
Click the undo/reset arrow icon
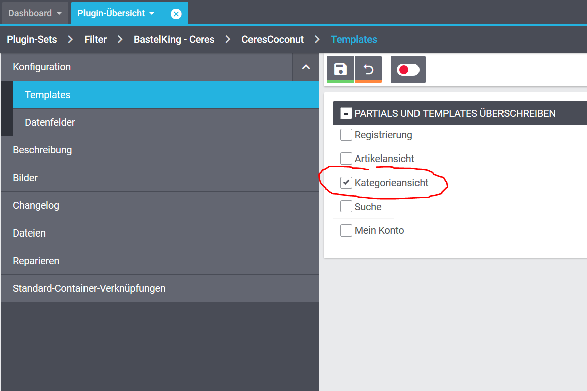(368, 69)
